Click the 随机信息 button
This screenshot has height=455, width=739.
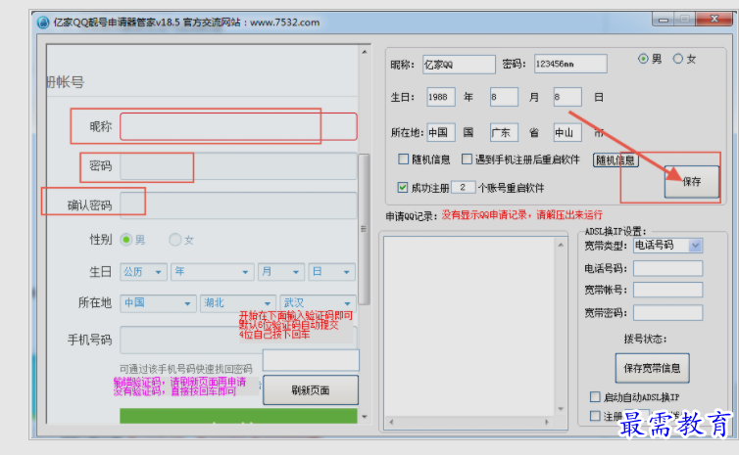pyautogui.click(x=616, y=159)
